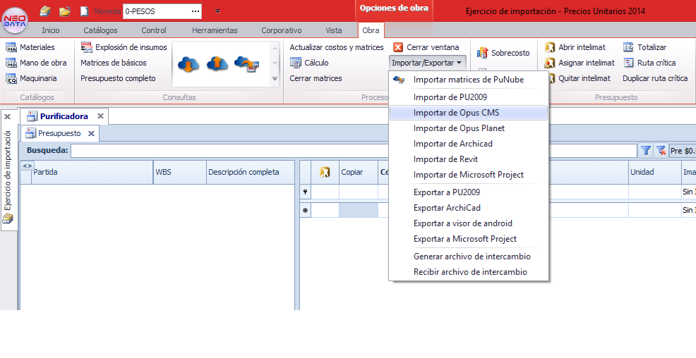The height and width of the screenshot is (358, 696).
Task: Click the blue filter funnel icon
Action: pos(646,151)
